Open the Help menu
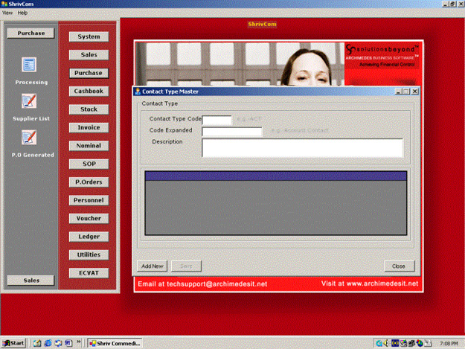The width and height of the screenshot is (465, 349). click(x=22, y=13)
